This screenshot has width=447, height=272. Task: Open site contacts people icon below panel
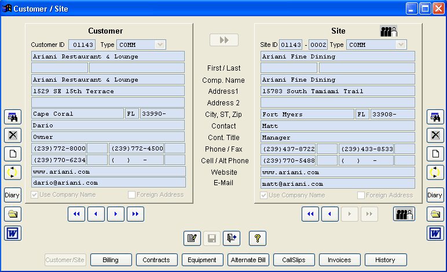[x=404, y=214]
